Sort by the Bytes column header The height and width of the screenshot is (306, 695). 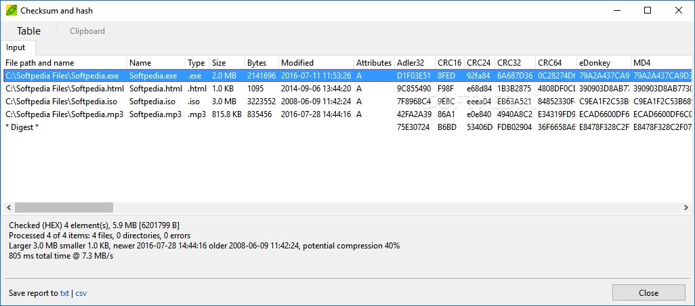pos(261,63)
